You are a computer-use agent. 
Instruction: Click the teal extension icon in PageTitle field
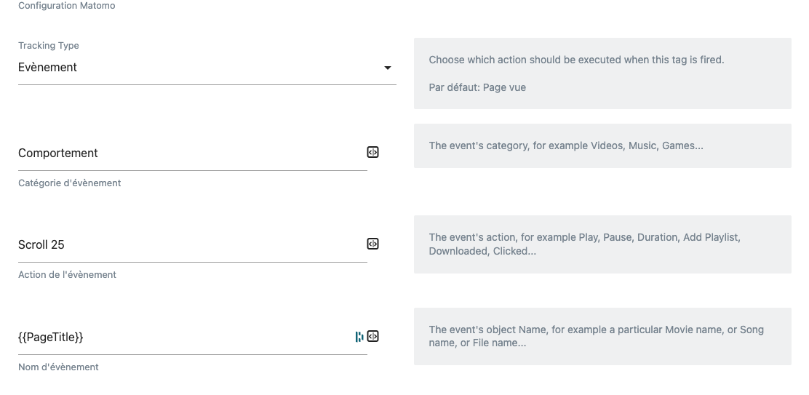(359, 336)
